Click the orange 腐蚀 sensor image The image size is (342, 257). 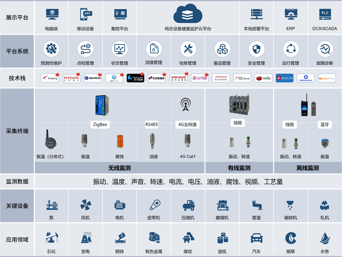120,141
